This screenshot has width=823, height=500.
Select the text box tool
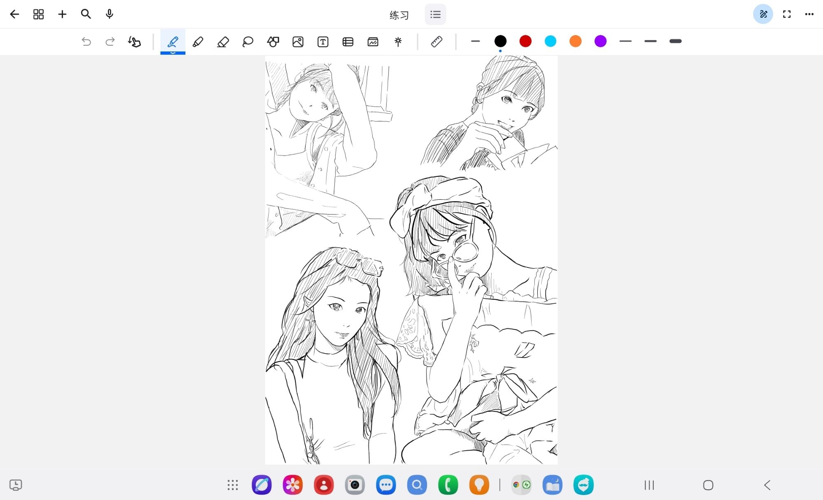pyautogui.click(x=323, y=42)
